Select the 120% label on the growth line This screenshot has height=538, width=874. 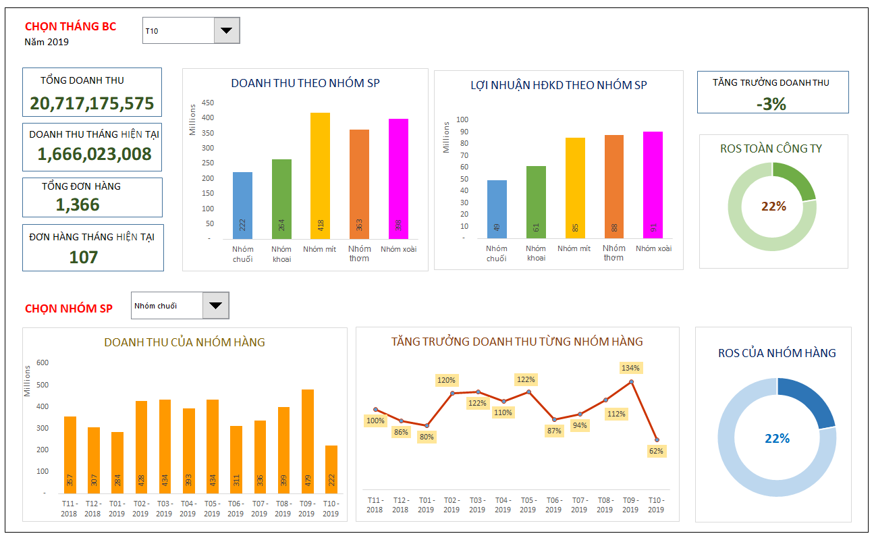point(447,380)
